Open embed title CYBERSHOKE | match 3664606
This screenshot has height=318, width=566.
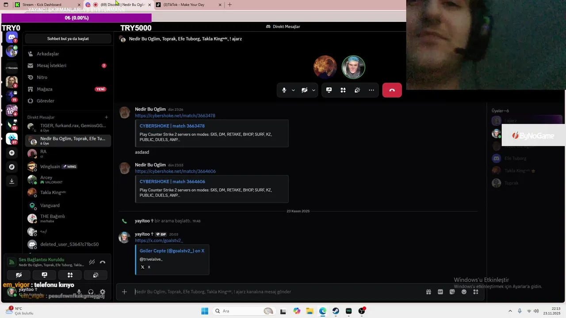point(172,182)
